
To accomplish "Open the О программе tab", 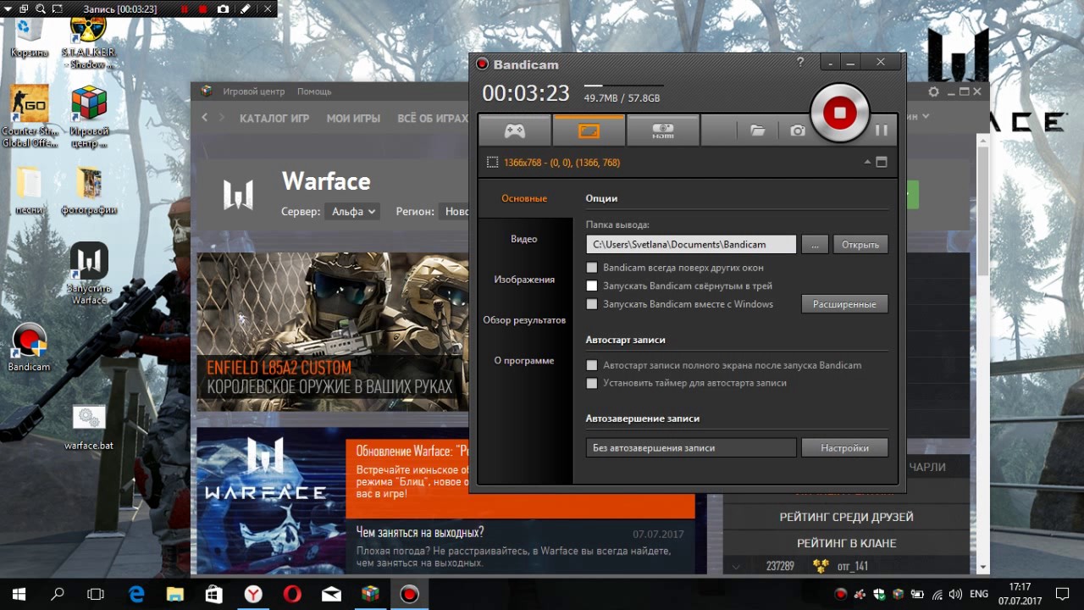I will [x=524, y=361].
